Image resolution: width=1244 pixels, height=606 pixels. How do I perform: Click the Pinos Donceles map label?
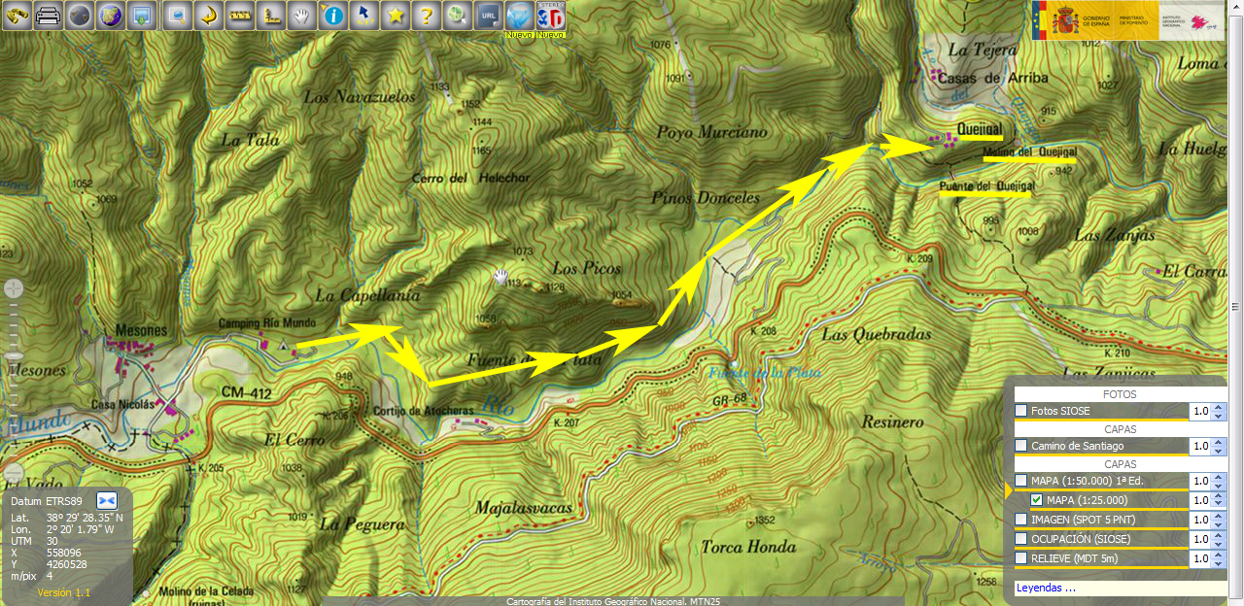click(x=708, y=197)
